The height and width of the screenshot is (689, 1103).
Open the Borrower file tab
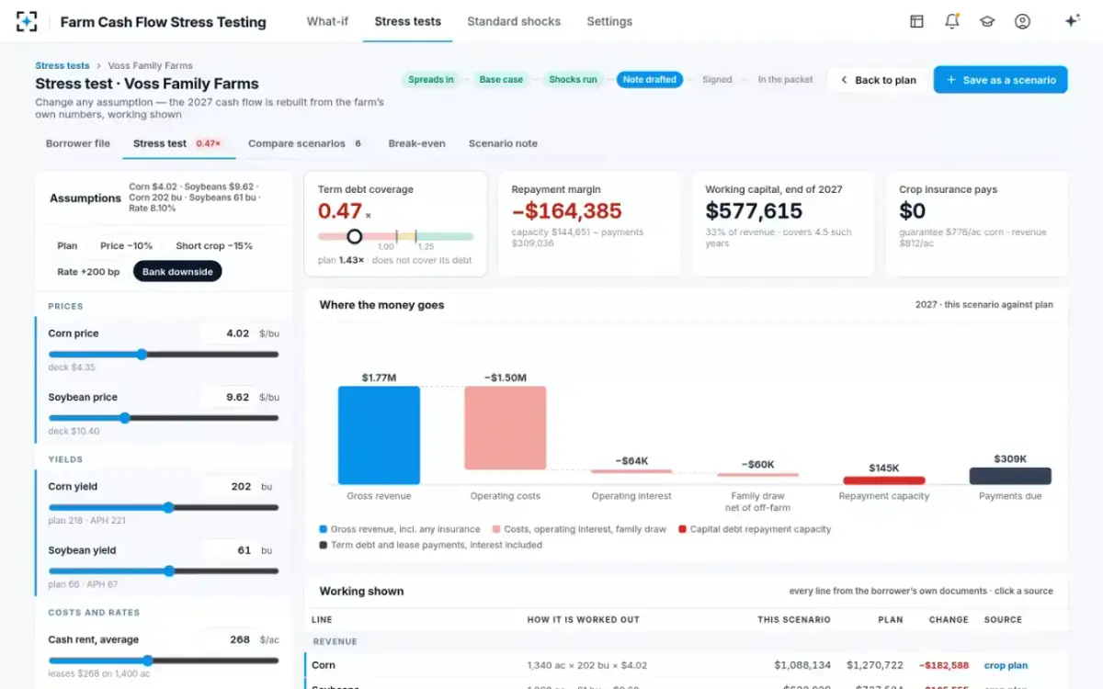tap(78, 143)
